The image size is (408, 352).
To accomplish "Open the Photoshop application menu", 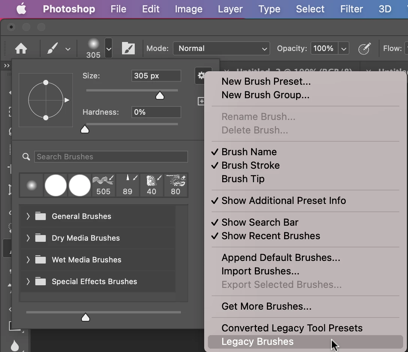I will click(69, 9).
